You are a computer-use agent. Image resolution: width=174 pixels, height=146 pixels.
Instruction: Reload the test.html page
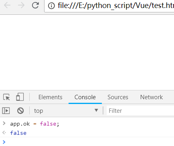click(x=35, y=5)
